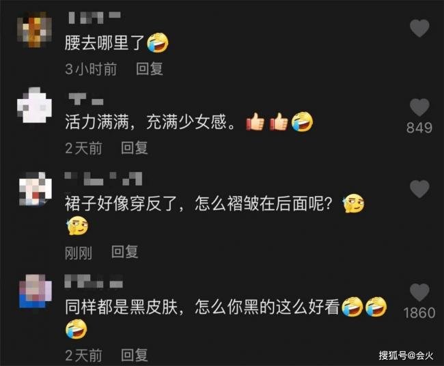The image size is (444, 366).
Task: Open the fourth commenter's blue-shirted avatar
Action: click(36, 291)
